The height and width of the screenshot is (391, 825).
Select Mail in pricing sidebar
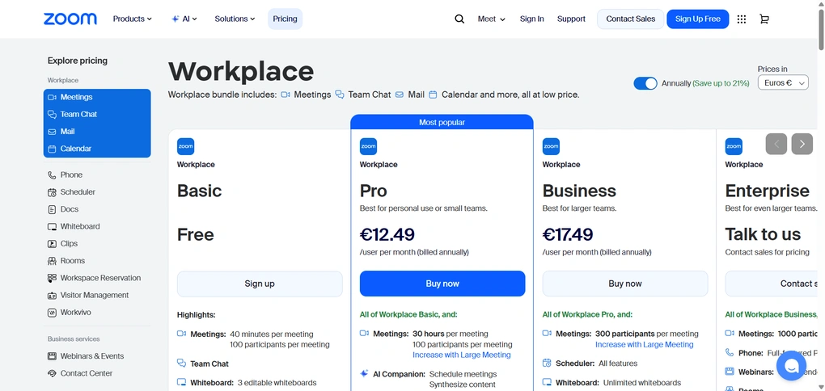[97, 132]
